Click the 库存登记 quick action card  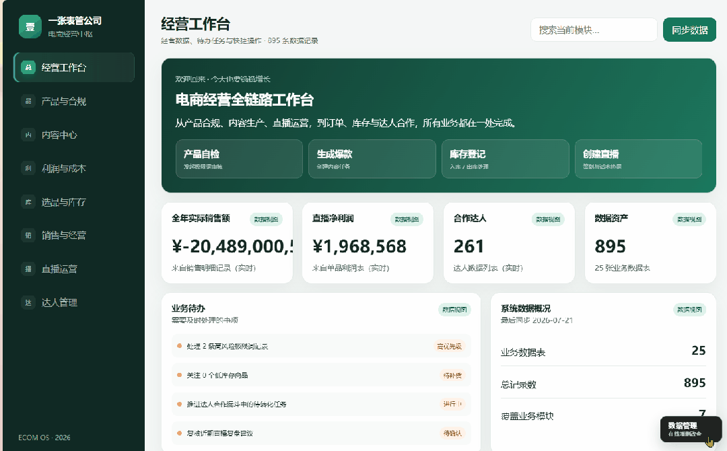(x=506, y=159)
